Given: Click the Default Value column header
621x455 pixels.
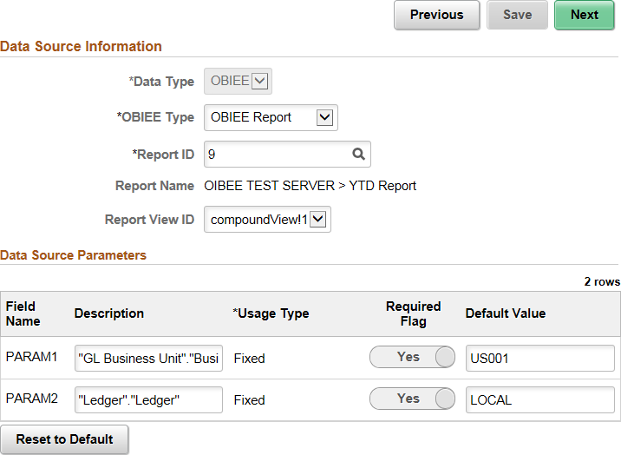Looking at the screenshot, I should [506, 313].
